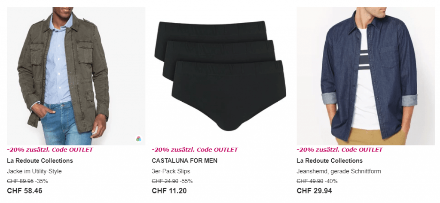The width and height of the screenshot is (440, 203).
Task: Open the utility jacket product photo
Action: click(x=76, y=76)
